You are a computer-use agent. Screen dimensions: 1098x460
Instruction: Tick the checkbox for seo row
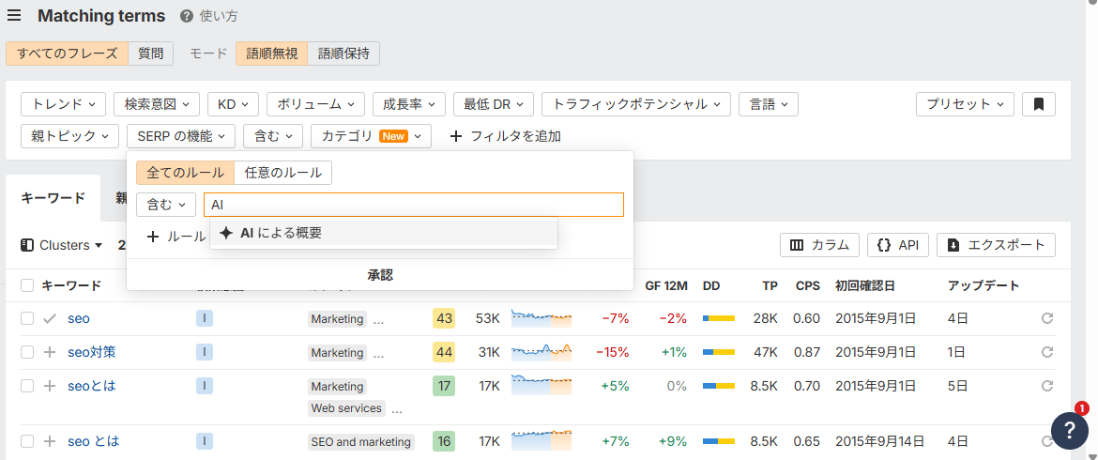pyautogui.click(x=27, y=318)
